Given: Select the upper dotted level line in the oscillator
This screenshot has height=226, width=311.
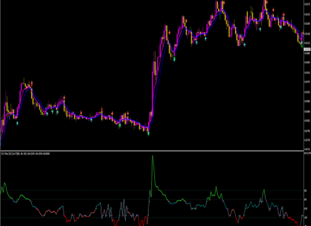Looking at the screenshot, I should [152, 190].
